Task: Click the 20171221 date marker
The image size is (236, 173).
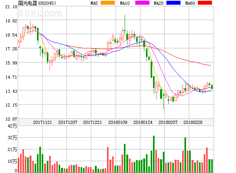Action: pos(92,122)
